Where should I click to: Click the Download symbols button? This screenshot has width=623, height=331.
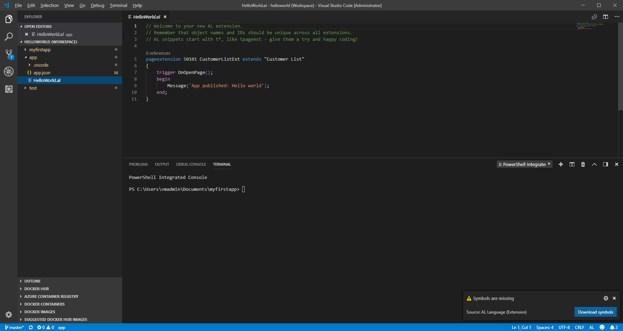[595, 312]
